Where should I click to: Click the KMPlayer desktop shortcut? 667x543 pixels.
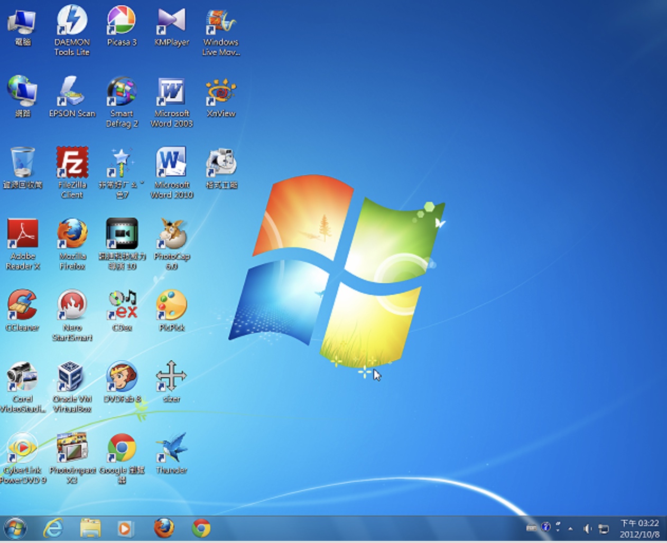pos(172,26)
